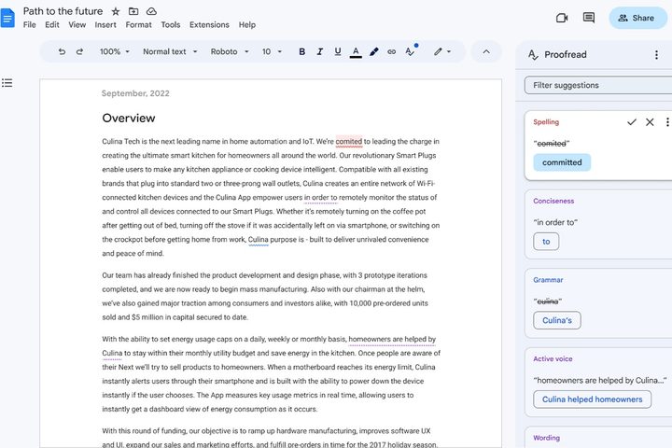Image resolution: width=672 pixels, height=448 pixels.
Task: Open the View menu
Action: 77,25
